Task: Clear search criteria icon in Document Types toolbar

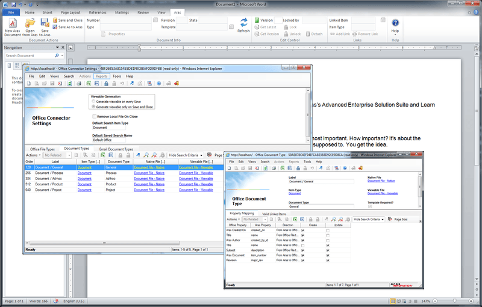Action: coord(154,155)
